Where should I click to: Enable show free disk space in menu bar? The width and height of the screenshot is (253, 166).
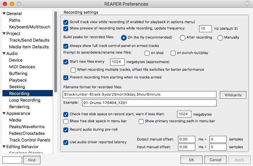pyautogui.click(x=66, y=122)
